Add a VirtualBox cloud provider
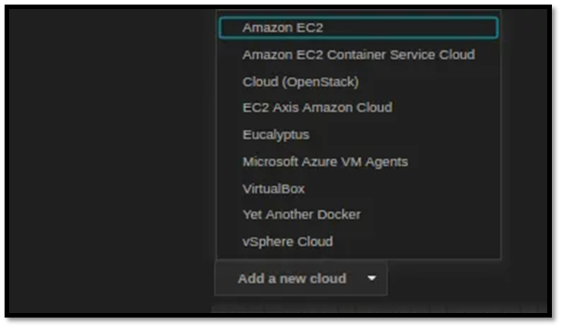Screen dimensions: 564x329 273,188
